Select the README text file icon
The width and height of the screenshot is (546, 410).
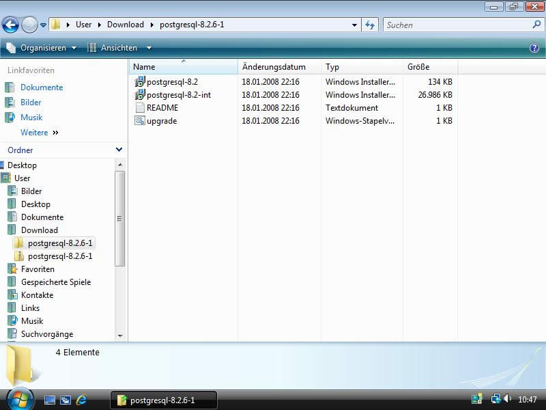(x=140, y=108)
